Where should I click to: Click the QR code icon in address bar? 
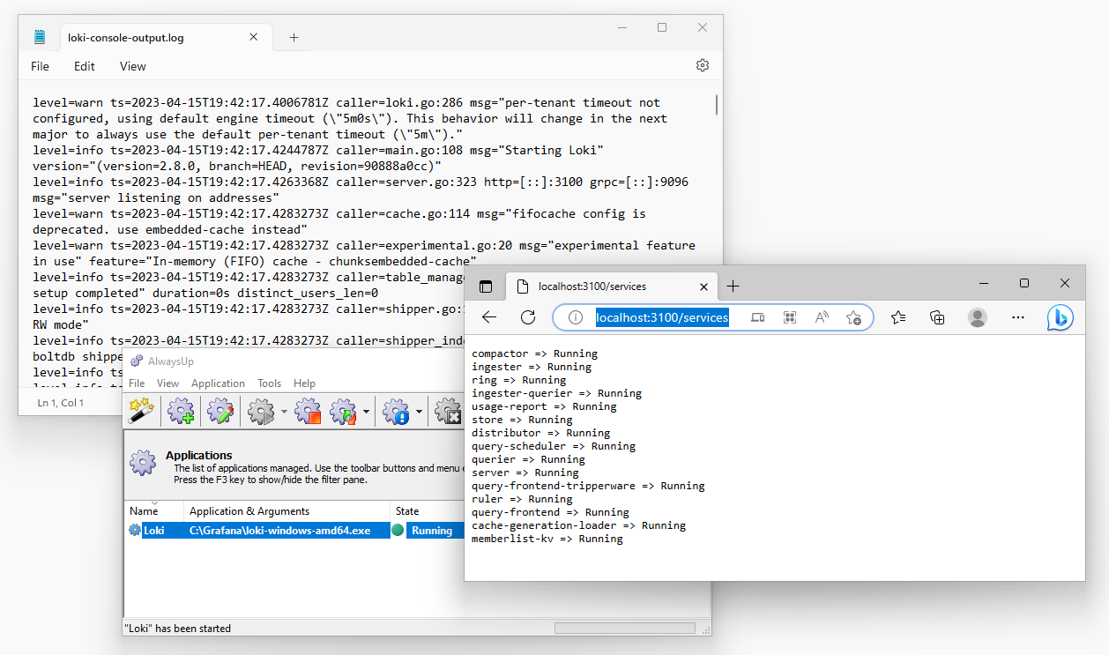[x=790, y=317]
